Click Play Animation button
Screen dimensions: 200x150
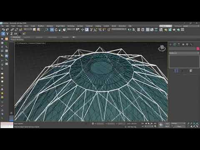pos(149,123)
